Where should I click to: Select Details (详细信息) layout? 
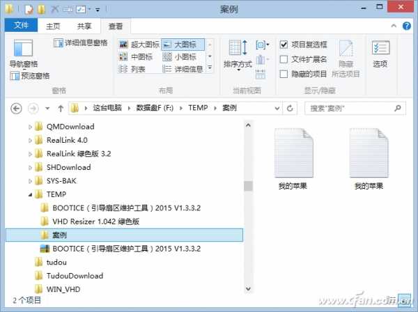coord(183,69)
